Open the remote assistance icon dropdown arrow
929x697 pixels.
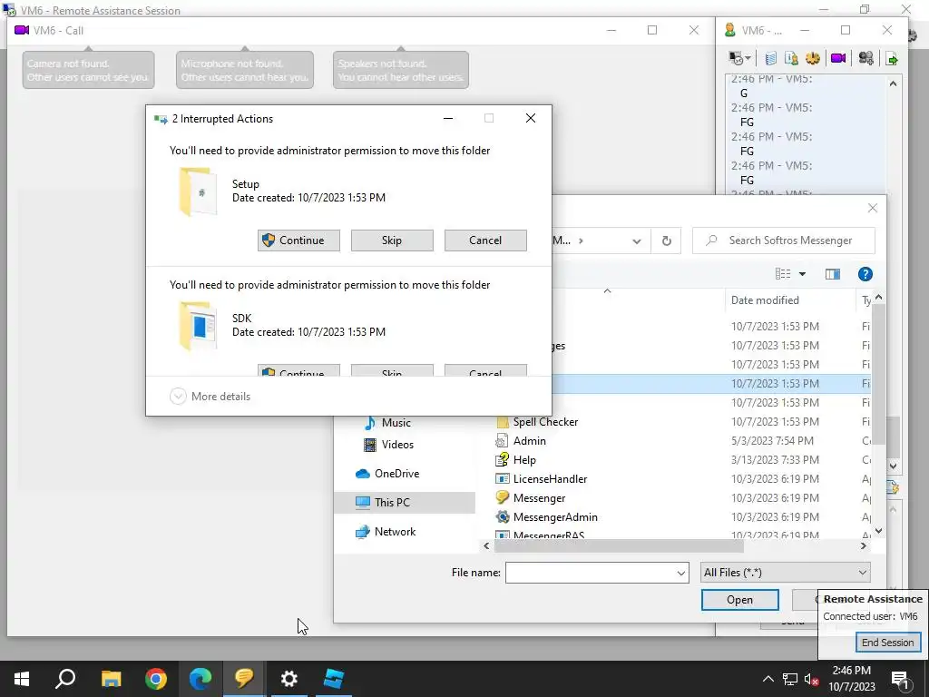click(748, 58)
